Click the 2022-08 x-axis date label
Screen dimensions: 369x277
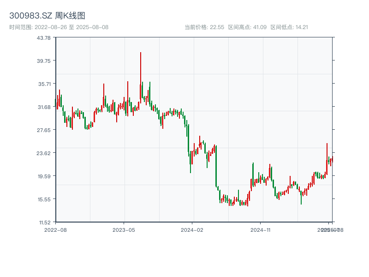point(55,229)
